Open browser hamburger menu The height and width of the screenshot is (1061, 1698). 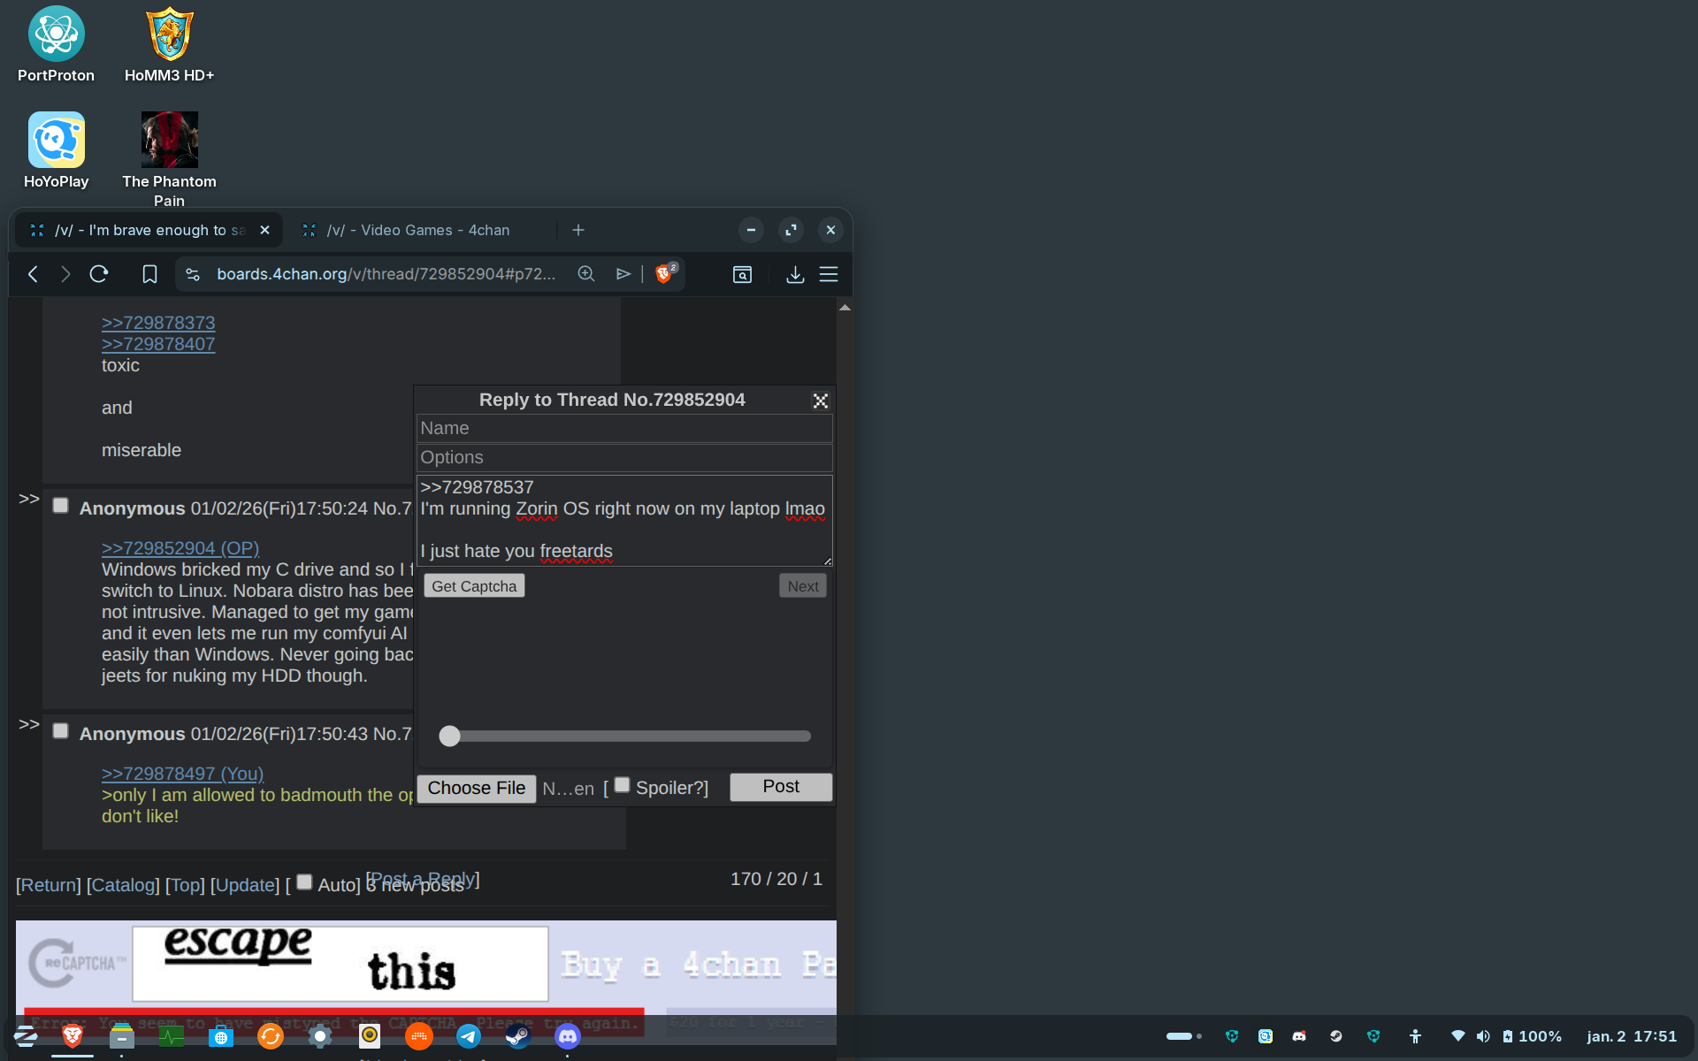[x=829, y=274]
